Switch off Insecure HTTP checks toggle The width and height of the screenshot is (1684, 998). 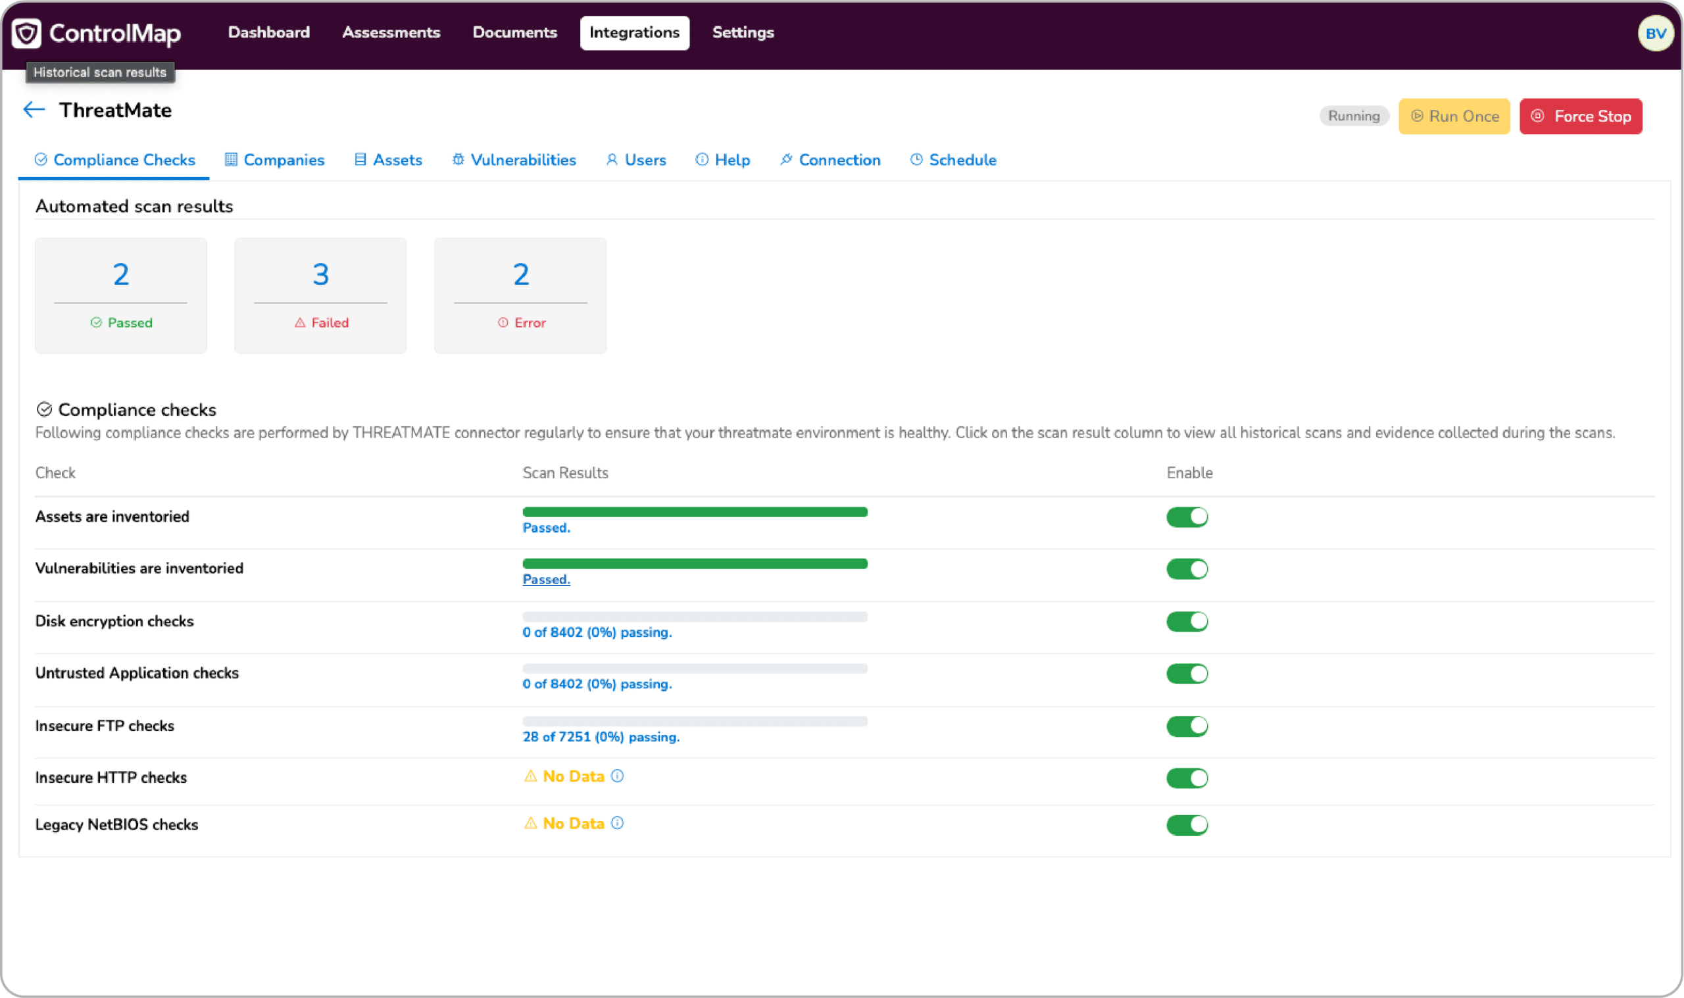point(1187,778)
